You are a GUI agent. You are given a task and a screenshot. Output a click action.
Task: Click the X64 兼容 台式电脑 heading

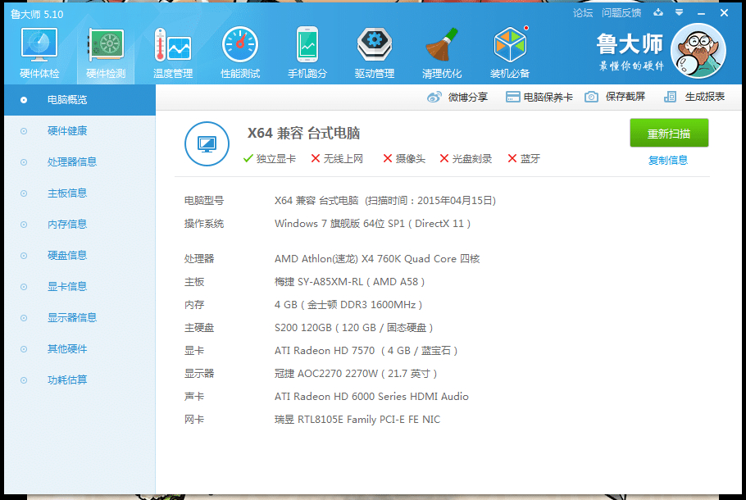pos(303,133)
